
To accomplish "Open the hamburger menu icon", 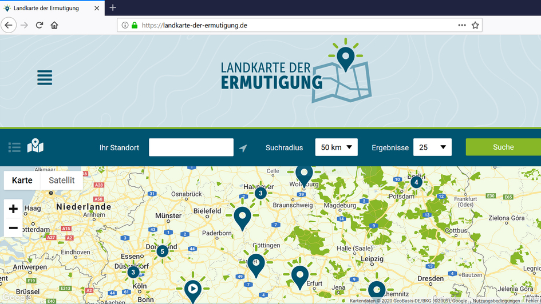I will [45, 78].
